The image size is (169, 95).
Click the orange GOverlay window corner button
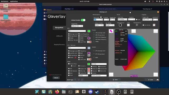point(158,12)
